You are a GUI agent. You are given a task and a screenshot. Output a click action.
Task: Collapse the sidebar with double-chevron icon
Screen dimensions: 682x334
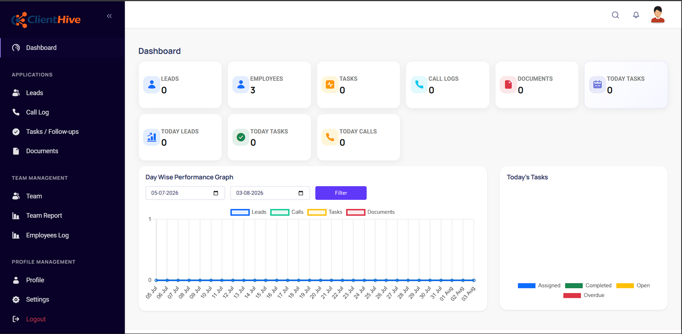pos(109,16)
